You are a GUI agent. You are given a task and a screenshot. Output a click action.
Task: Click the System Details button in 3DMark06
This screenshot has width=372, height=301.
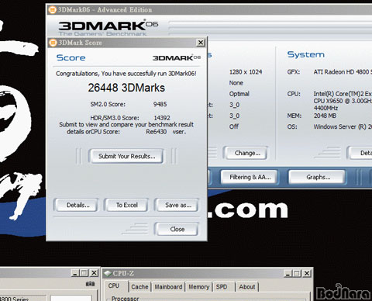click(360, 153)
